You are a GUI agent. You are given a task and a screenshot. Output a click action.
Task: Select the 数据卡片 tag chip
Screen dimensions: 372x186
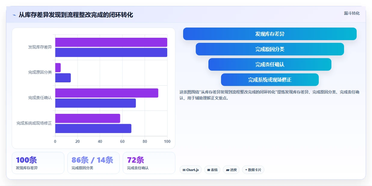point(253,170)
